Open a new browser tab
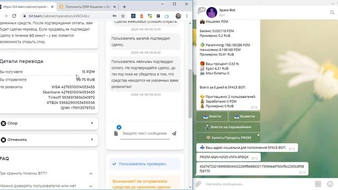The image size is (338, 190). coord(125,7)
